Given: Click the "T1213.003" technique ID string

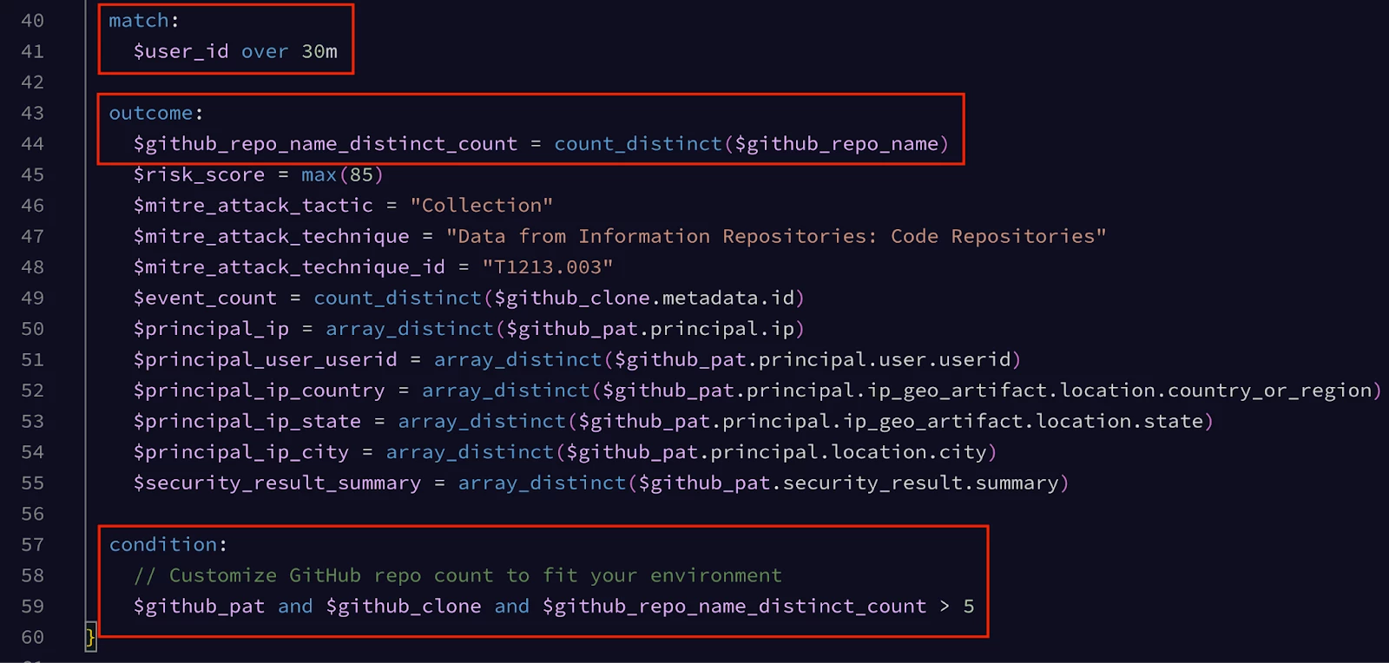Looking at the screenshot, I should (548, 267).
